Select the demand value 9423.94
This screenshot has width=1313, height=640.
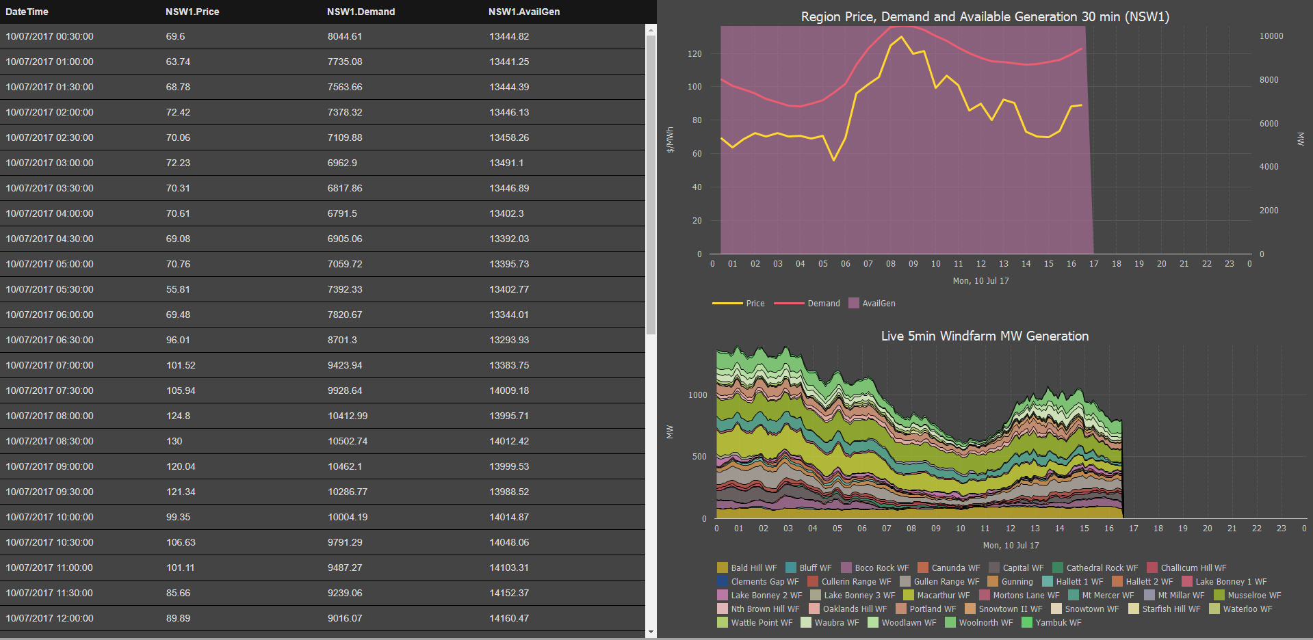pos(345,365)
